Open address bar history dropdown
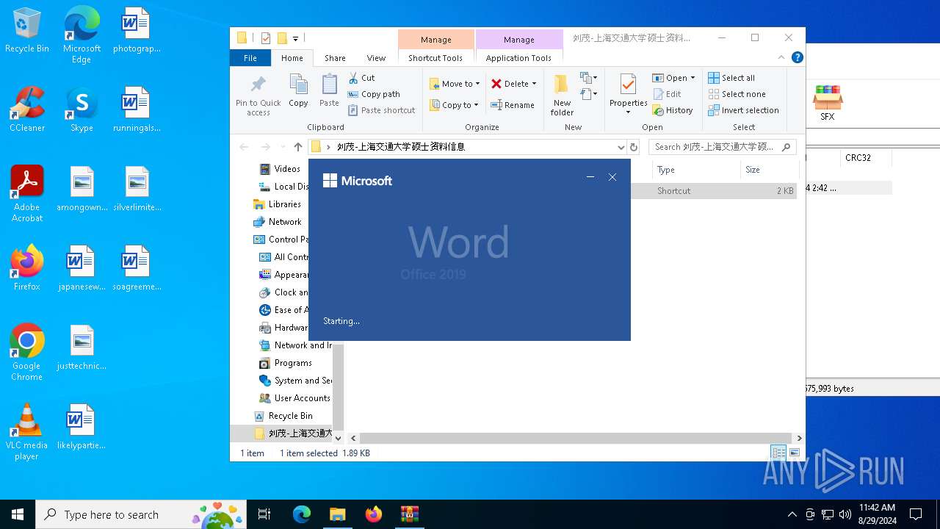This screenshot has height=529, width=940. tap(621, 147)
